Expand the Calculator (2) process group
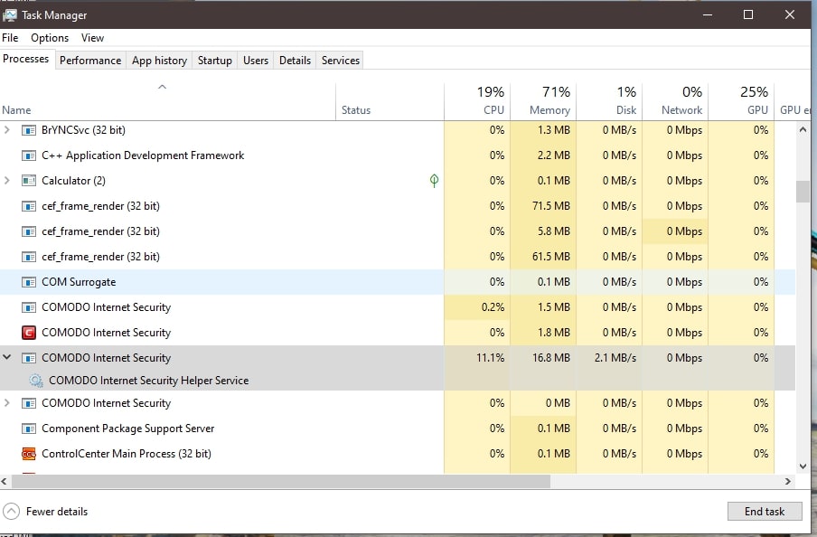 point(6,181)
